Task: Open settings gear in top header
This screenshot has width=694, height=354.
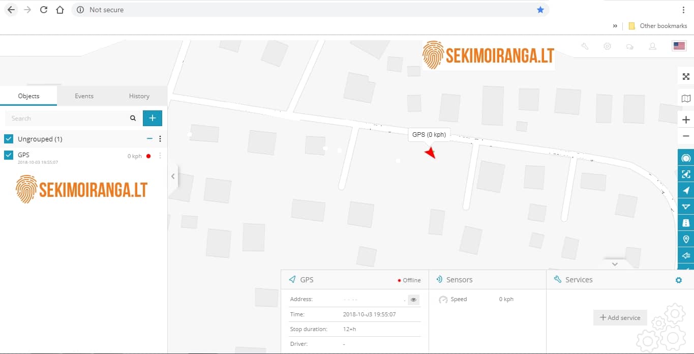Action: (607, 46)
